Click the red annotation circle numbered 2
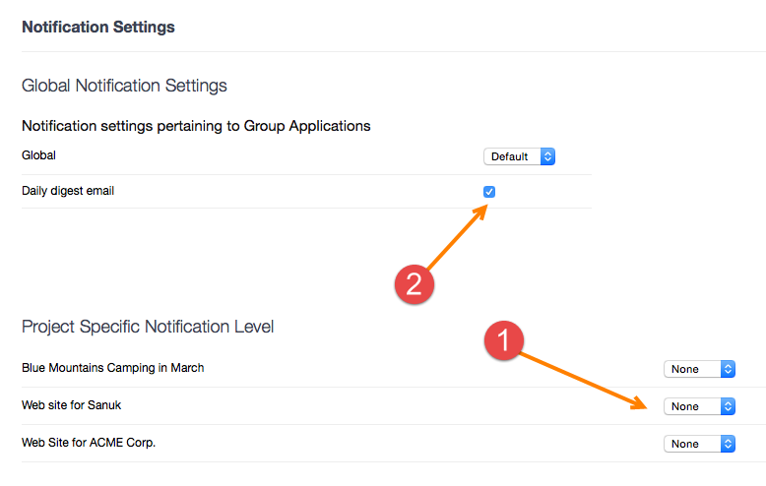This screenshot has height=486, width=766. pos(415,284)
